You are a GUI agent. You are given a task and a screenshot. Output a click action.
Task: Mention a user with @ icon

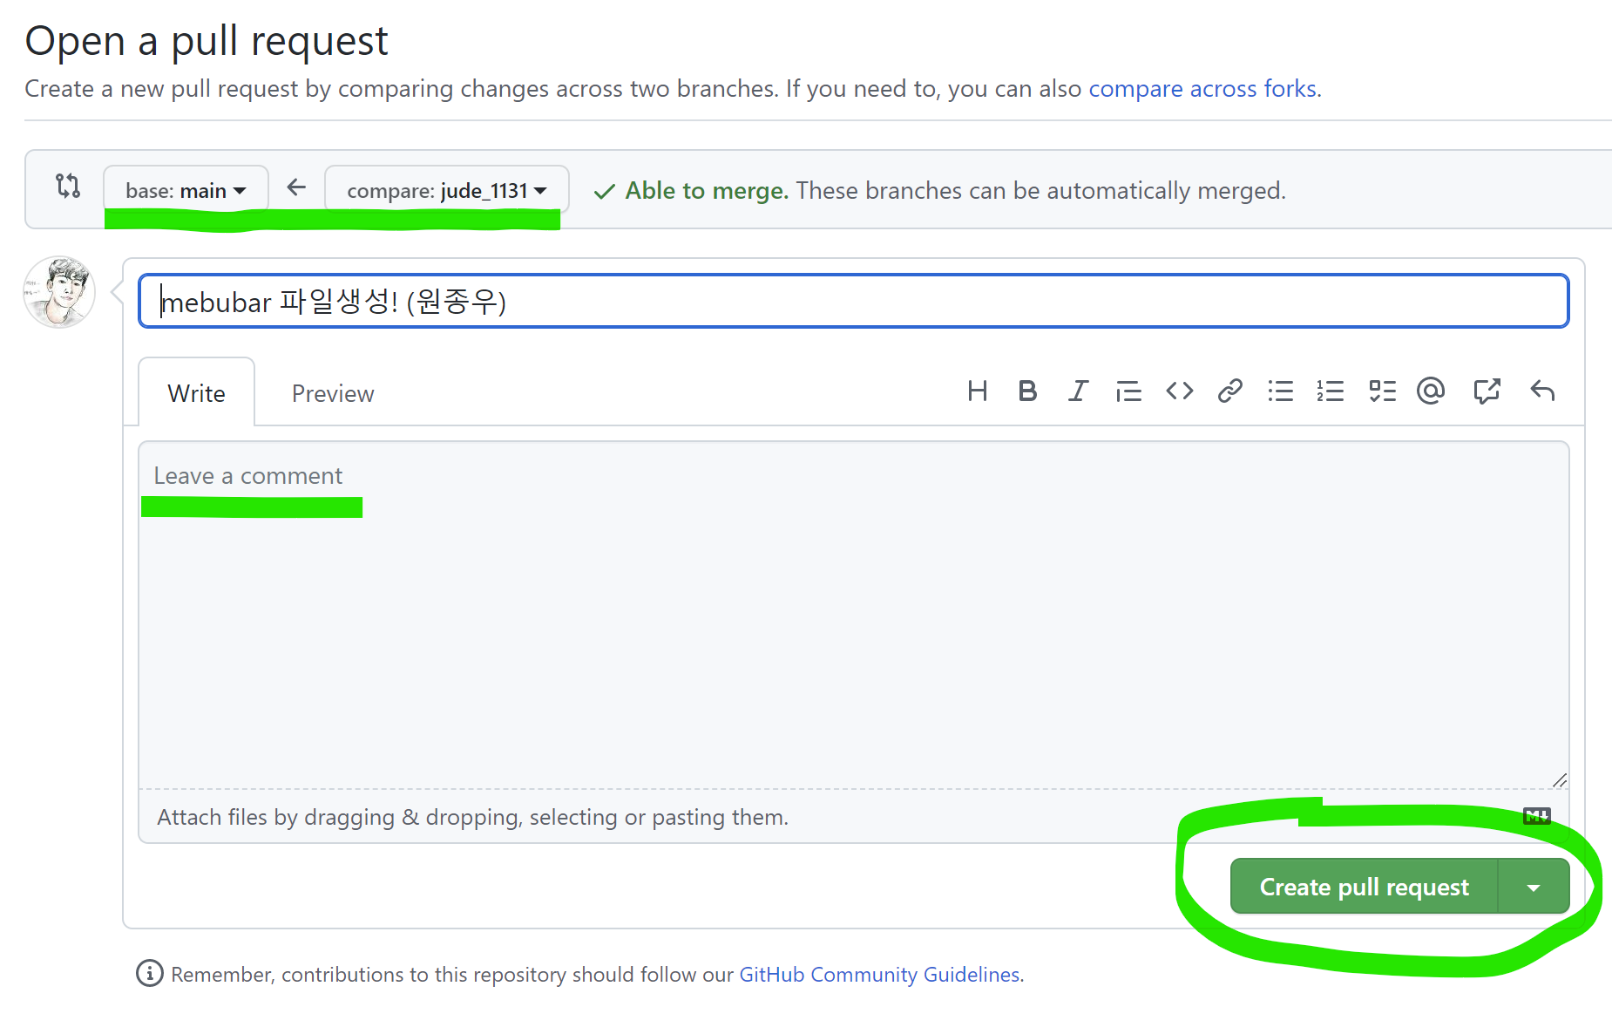point(1431,391)
